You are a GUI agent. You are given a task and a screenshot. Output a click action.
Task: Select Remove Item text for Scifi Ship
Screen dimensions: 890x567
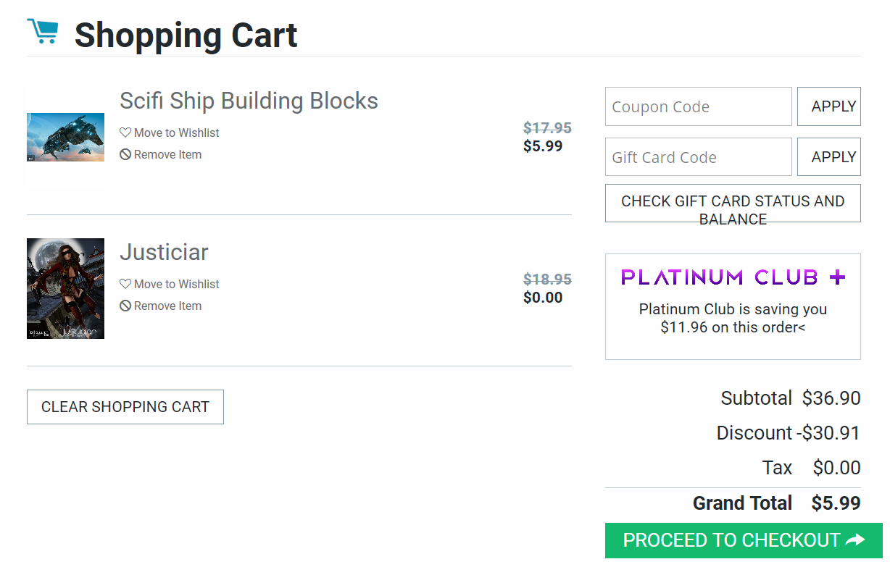[167, 154]
